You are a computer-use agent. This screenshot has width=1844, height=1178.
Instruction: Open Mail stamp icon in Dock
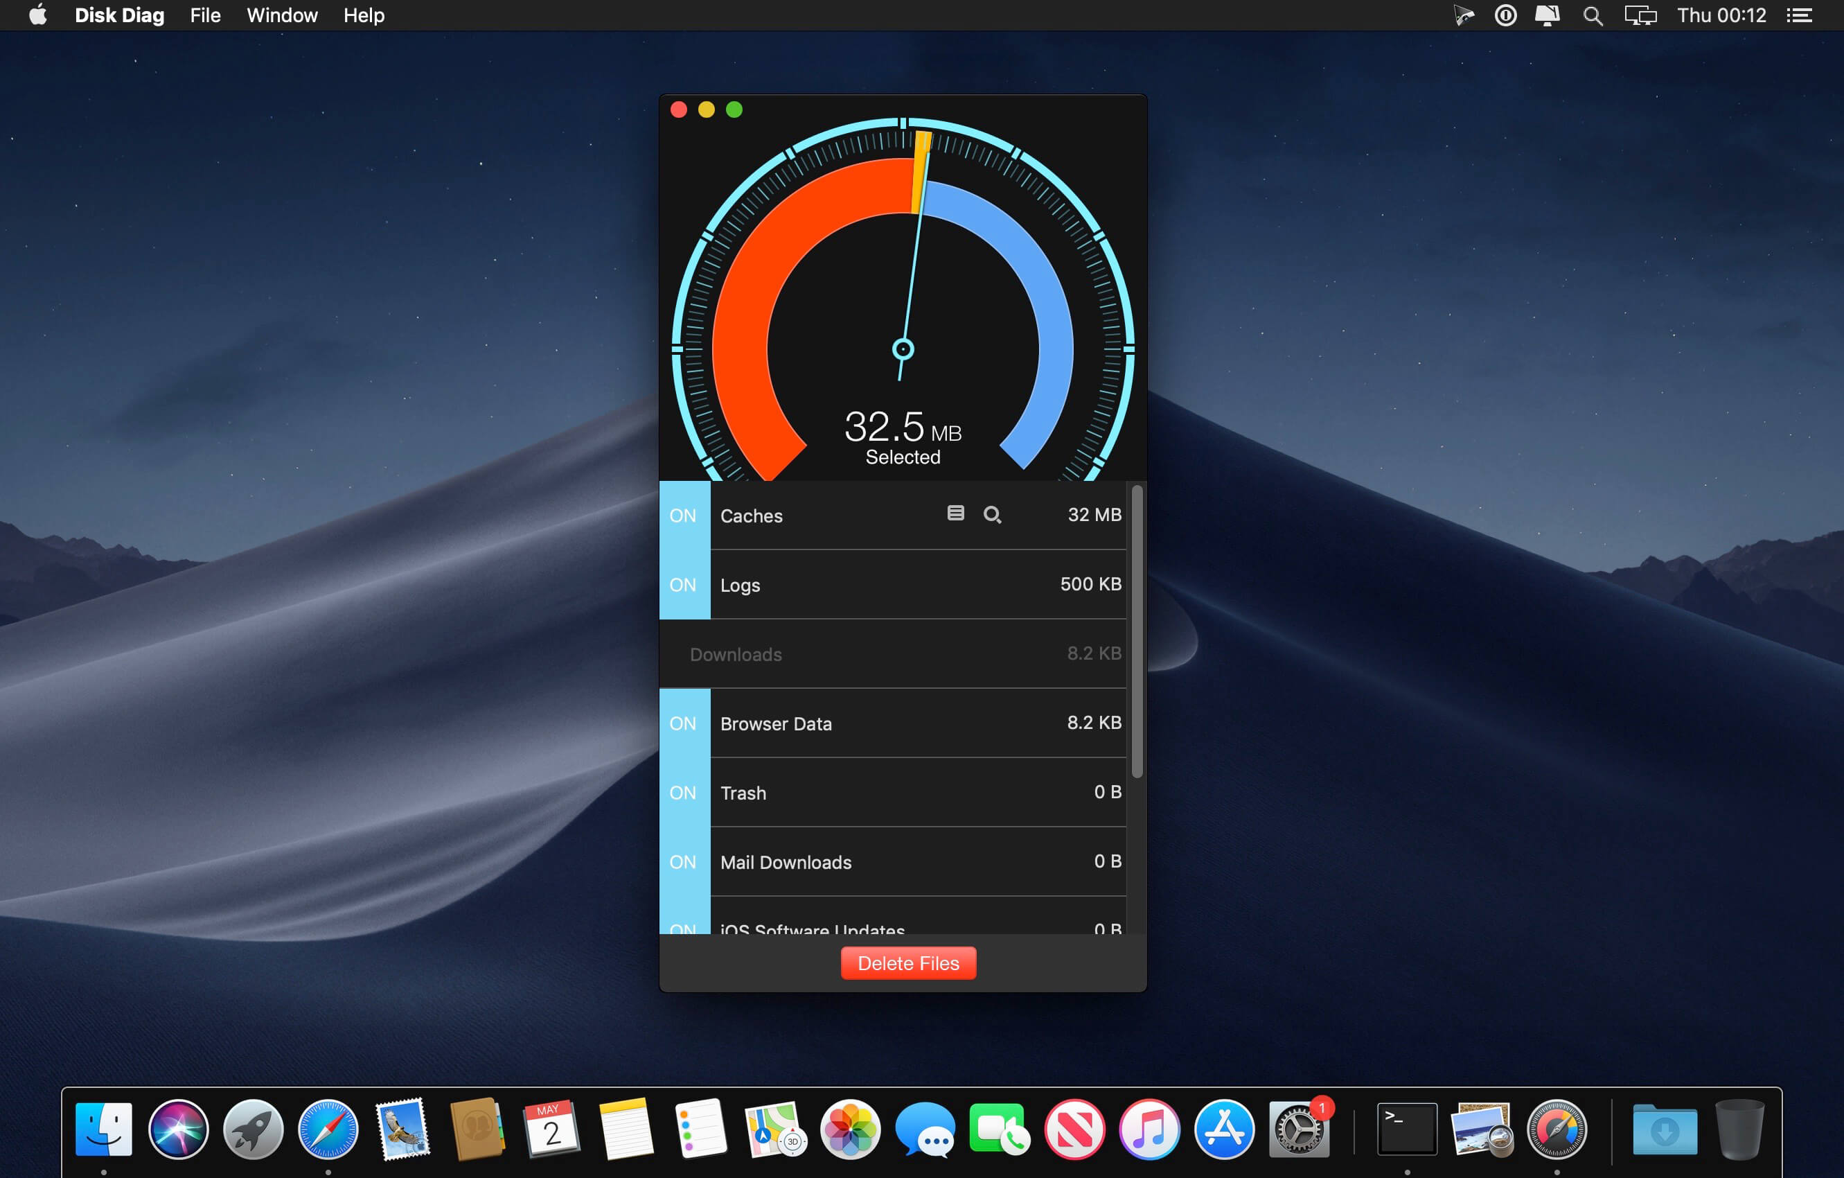coord(402,1129)
